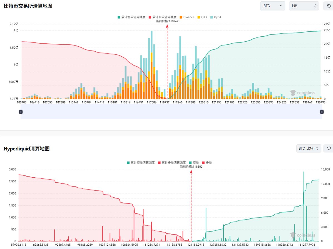
Task: Click the right range slider handle
Action: point(322,112)
